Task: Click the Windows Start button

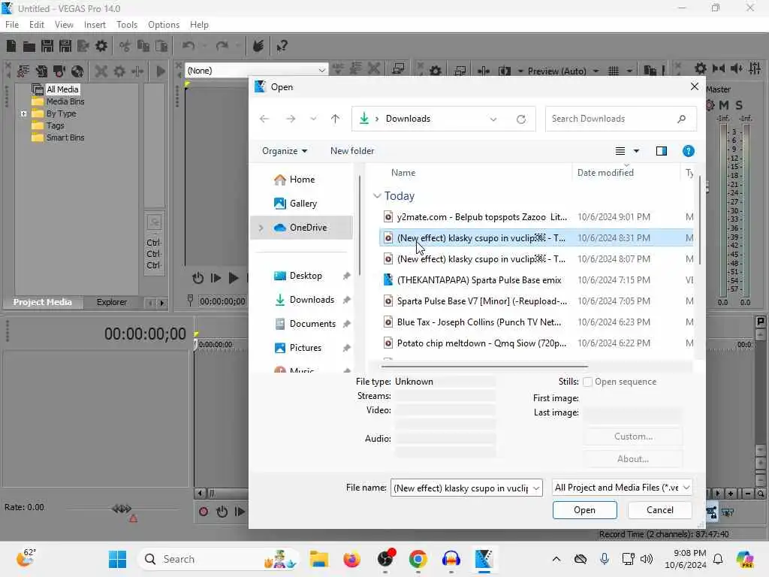Action: point(117,559)
